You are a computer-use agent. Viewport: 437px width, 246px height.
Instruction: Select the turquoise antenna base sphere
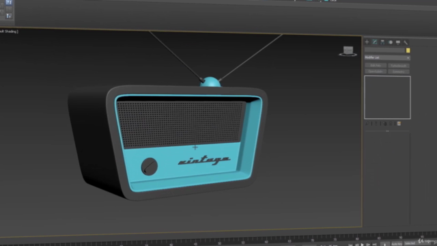[210, 82]
